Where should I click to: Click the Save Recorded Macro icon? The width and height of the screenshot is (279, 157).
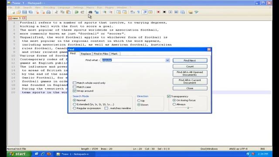coord(182,12)
